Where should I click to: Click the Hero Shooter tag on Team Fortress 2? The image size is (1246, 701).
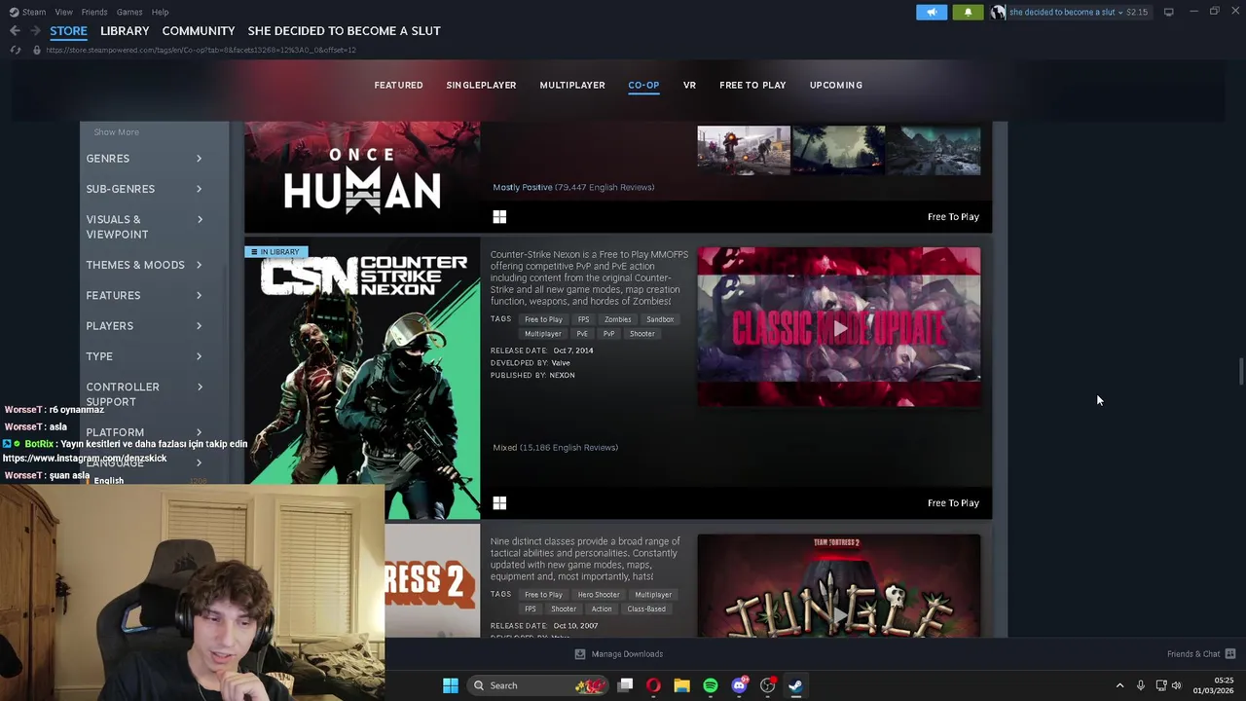click(599, 595)
